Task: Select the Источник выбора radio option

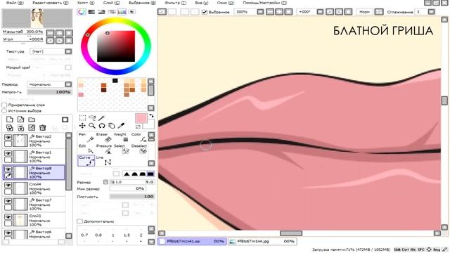Action: 4,111
